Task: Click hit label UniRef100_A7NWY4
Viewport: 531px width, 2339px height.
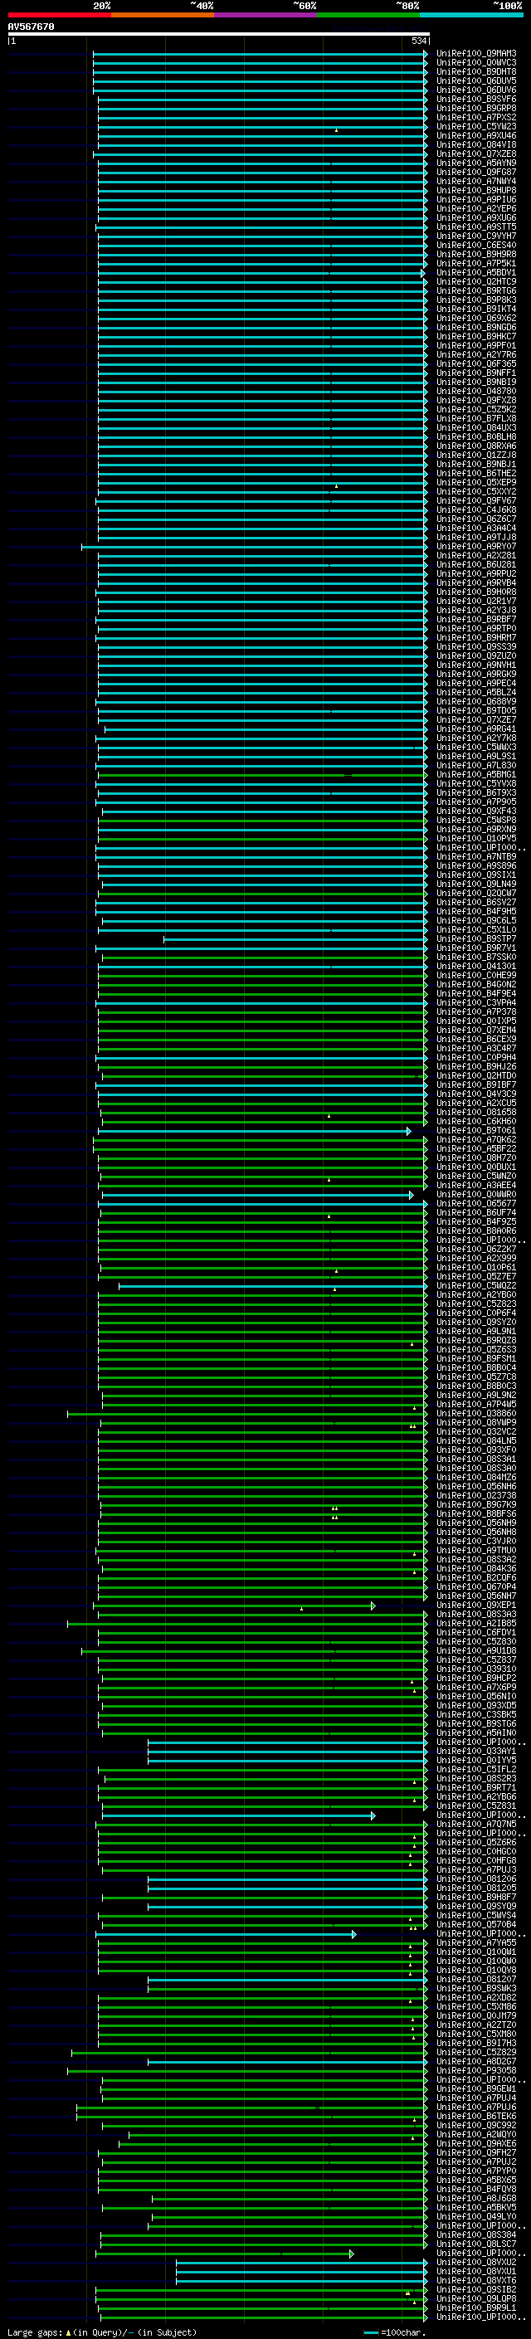Action: click(x=476, y=182)
